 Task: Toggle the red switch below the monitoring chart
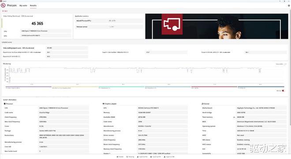[x=284, y=91]
